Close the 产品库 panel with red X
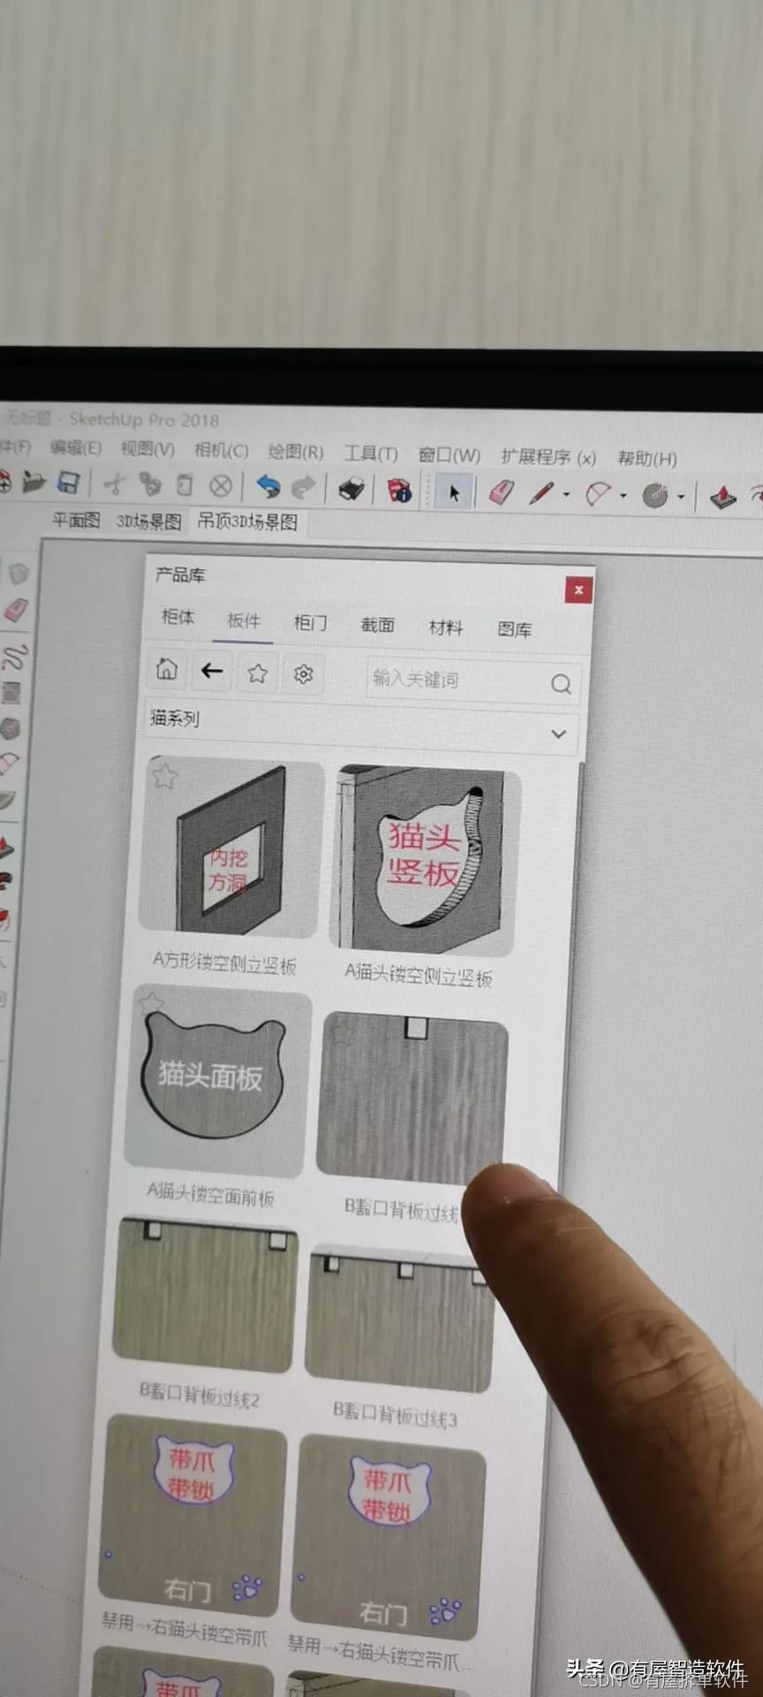 (x=578, y=590)
